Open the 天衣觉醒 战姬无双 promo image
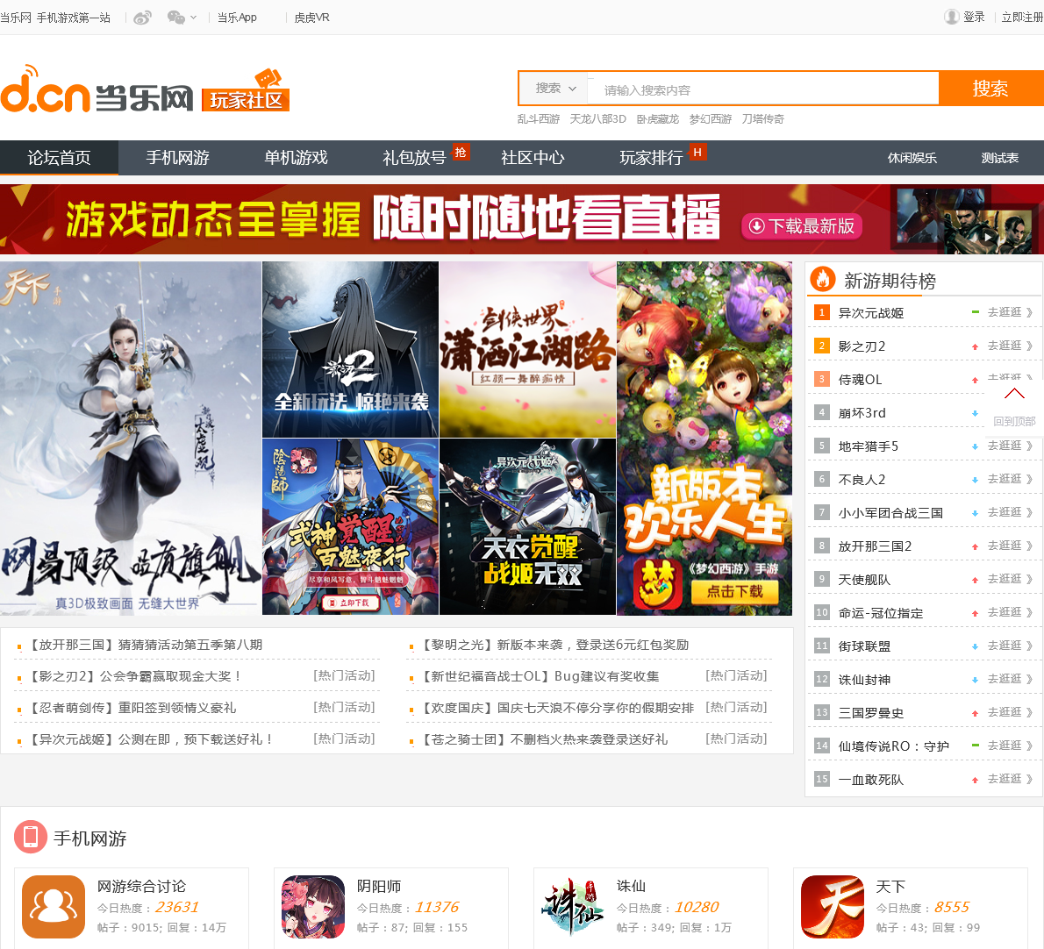The image size is (1044, 949). pyautogui.click(x=527, y=526)
